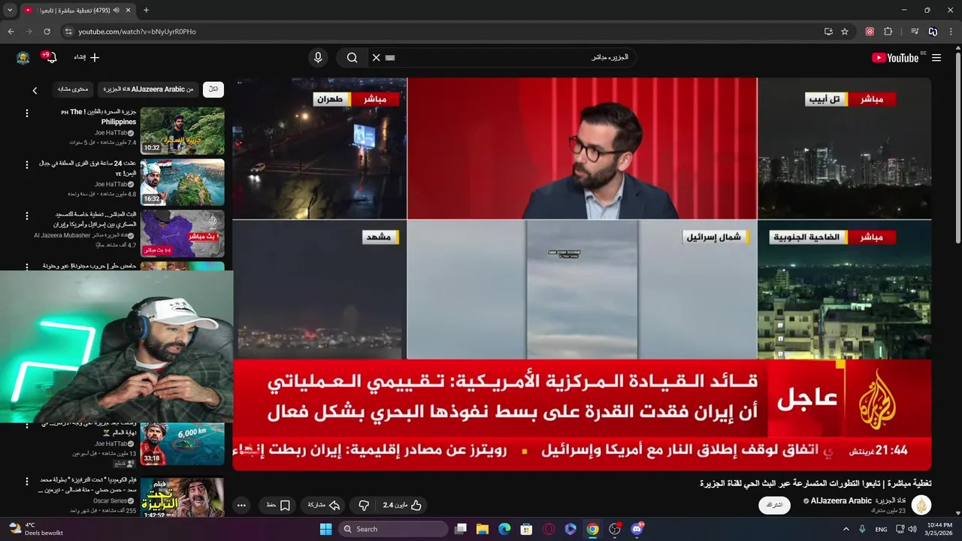This screenshot has height=541, width=962.
Task: Select the محتوى مشابه filter chip
Action: [73, 89]
